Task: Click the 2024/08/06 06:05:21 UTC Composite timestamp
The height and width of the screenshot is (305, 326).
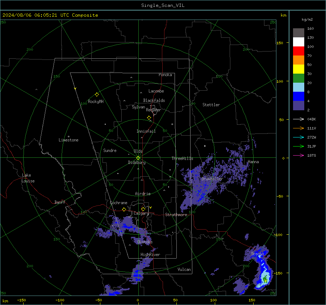Action: [50, 15]
